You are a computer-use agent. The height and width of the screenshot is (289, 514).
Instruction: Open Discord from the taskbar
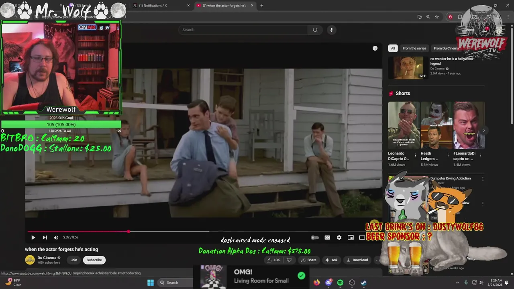point(328,283)
